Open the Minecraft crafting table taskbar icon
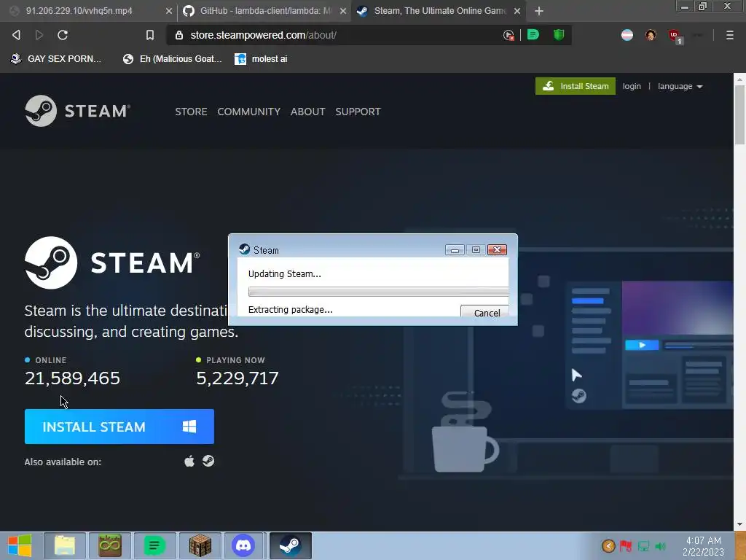746x560 pixels. coord(200,545)
